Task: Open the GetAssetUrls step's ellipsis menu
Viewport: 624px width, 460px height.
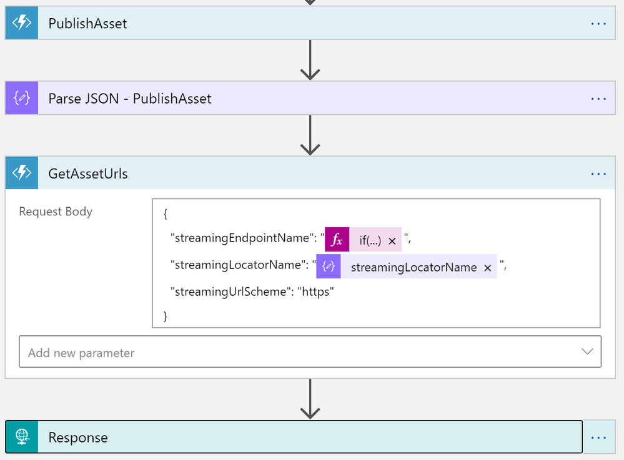Action: [598, 174]
